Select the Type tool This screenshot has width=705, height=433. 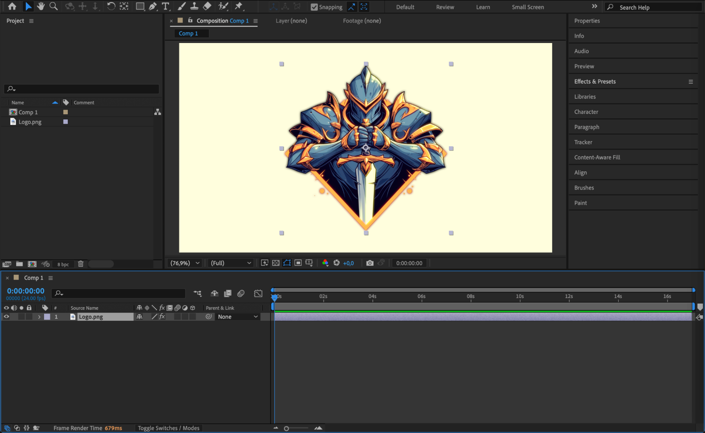click(165, 6)
